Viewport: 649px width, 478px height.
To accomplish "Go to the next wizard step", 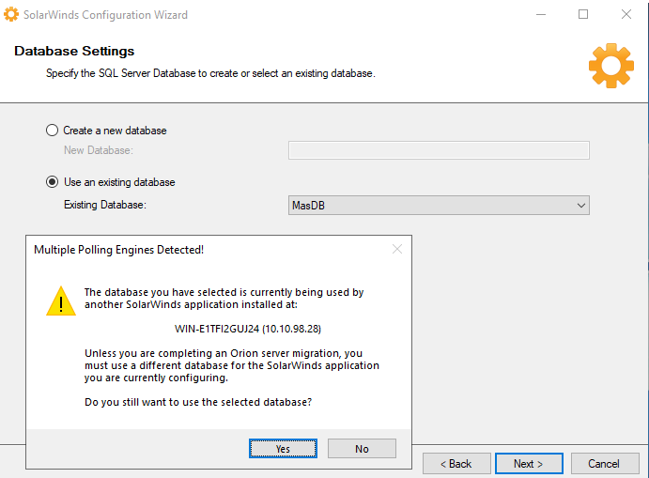I will pos(529,464).
